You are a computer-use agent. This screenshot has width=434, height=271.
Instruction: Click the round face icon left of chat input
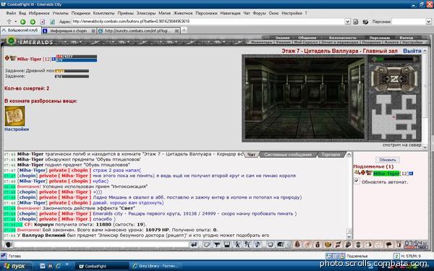8,244
